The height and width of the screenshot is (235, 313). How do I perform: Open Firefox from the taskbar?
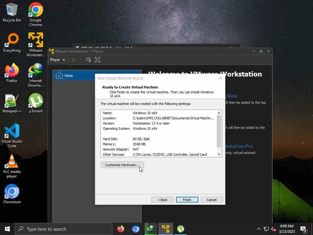click(x=120, y=229)
